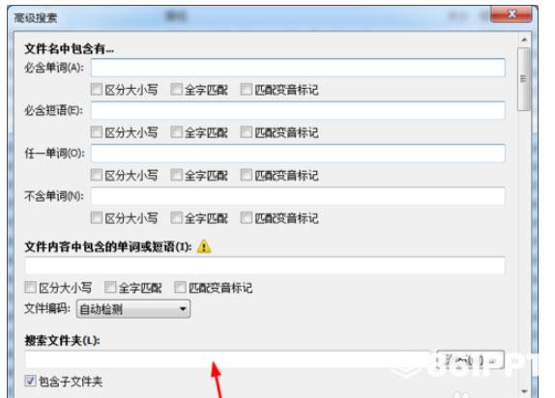This screenshot has width=555, height=398.
Task: Close the 高级搜索 dialog with the red X
Action: tap(511, 14)
